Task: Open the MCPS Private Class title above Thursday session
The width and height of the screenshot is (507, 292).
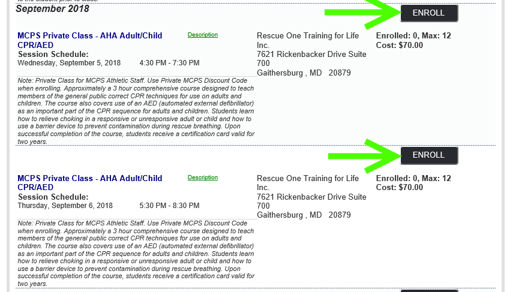Action: pyautogui.click(x=90, y=183)
